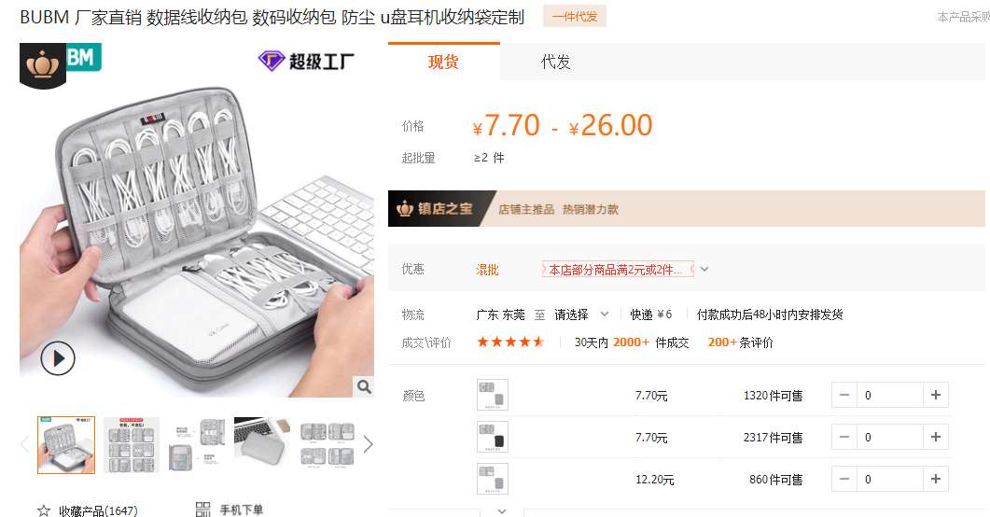This screenshot has width=990, height=517.
Task: Click the star icon to favorite product
Action: (44, 510)
